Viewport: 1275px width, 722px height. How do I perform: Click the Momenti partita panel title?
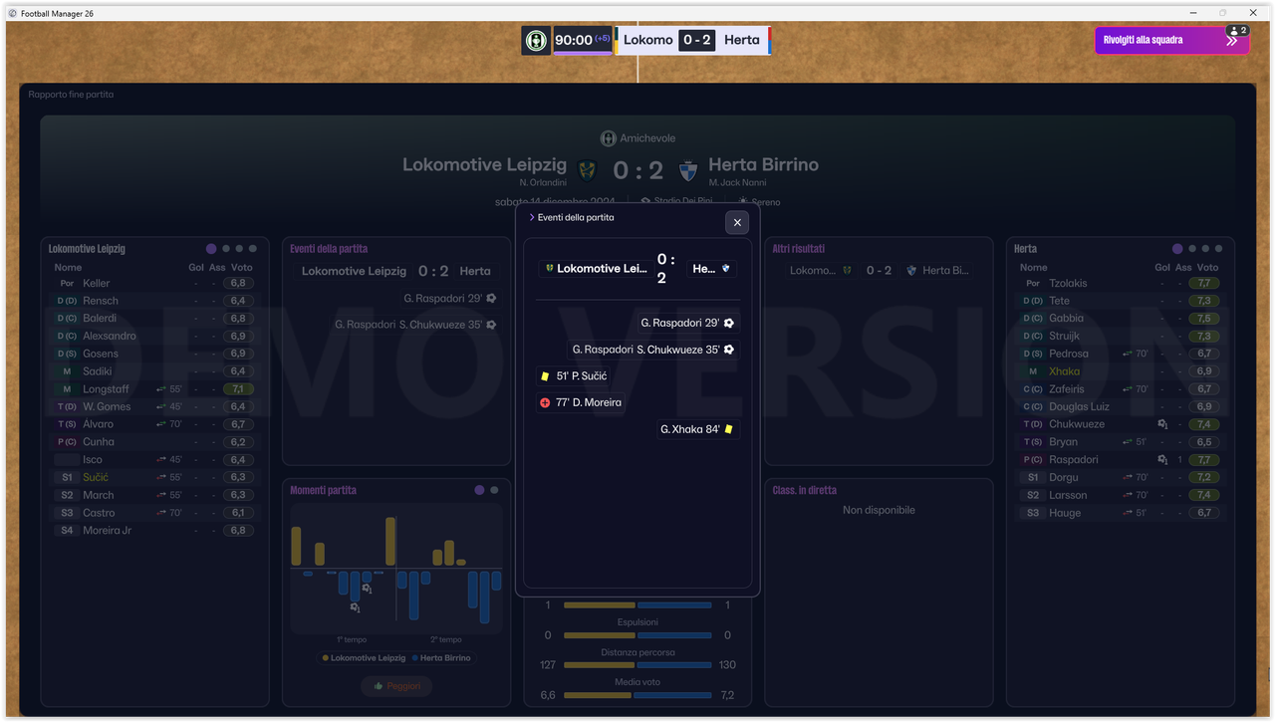pos(323,490)
